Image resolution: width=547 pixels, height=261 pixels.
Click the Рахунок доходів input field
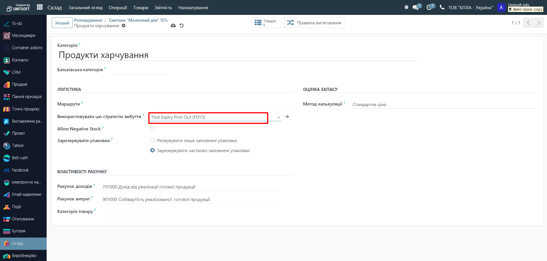click(191, 187)
